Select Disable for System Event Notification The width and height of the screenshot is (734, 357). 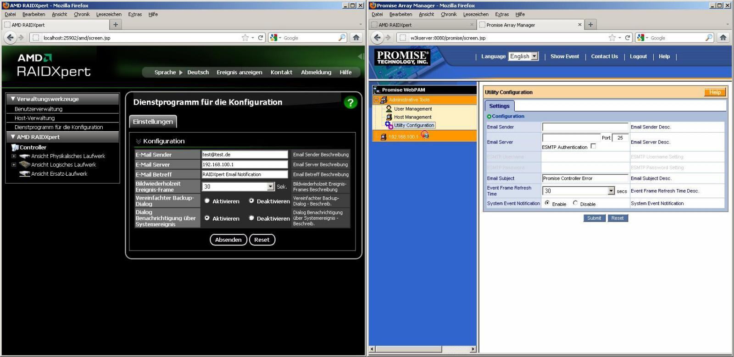click(x=575, y=203)
